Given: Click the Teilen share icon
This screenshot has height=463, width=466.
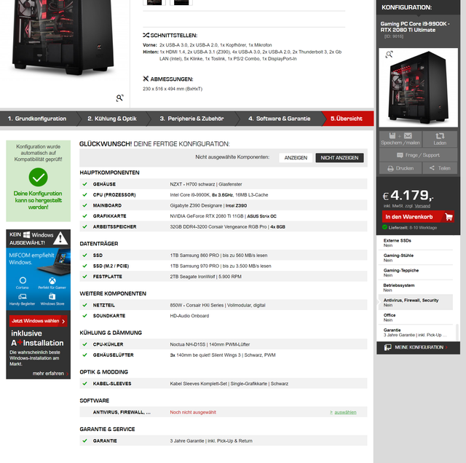Looking at the screenshot, I should click(x=432, y=168).
